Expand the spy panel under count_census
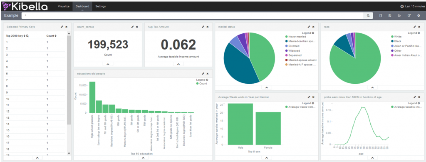 (x=108, y=64)
